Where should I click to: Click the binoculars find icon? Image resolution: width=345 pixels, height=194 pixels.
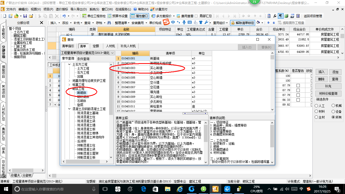(109, 23)
